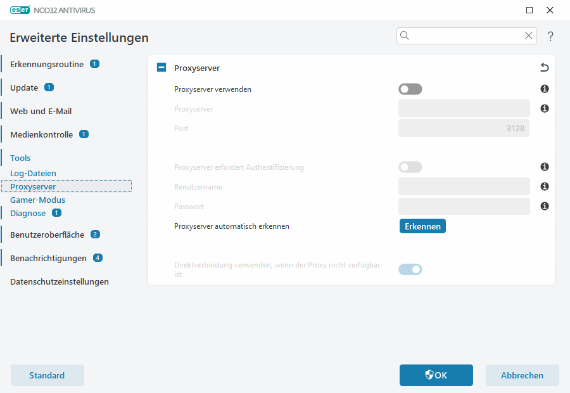Click the info icon beside Benutzername
The height and width of the screenshot is (393, 570).
click(x=544, y=186)
